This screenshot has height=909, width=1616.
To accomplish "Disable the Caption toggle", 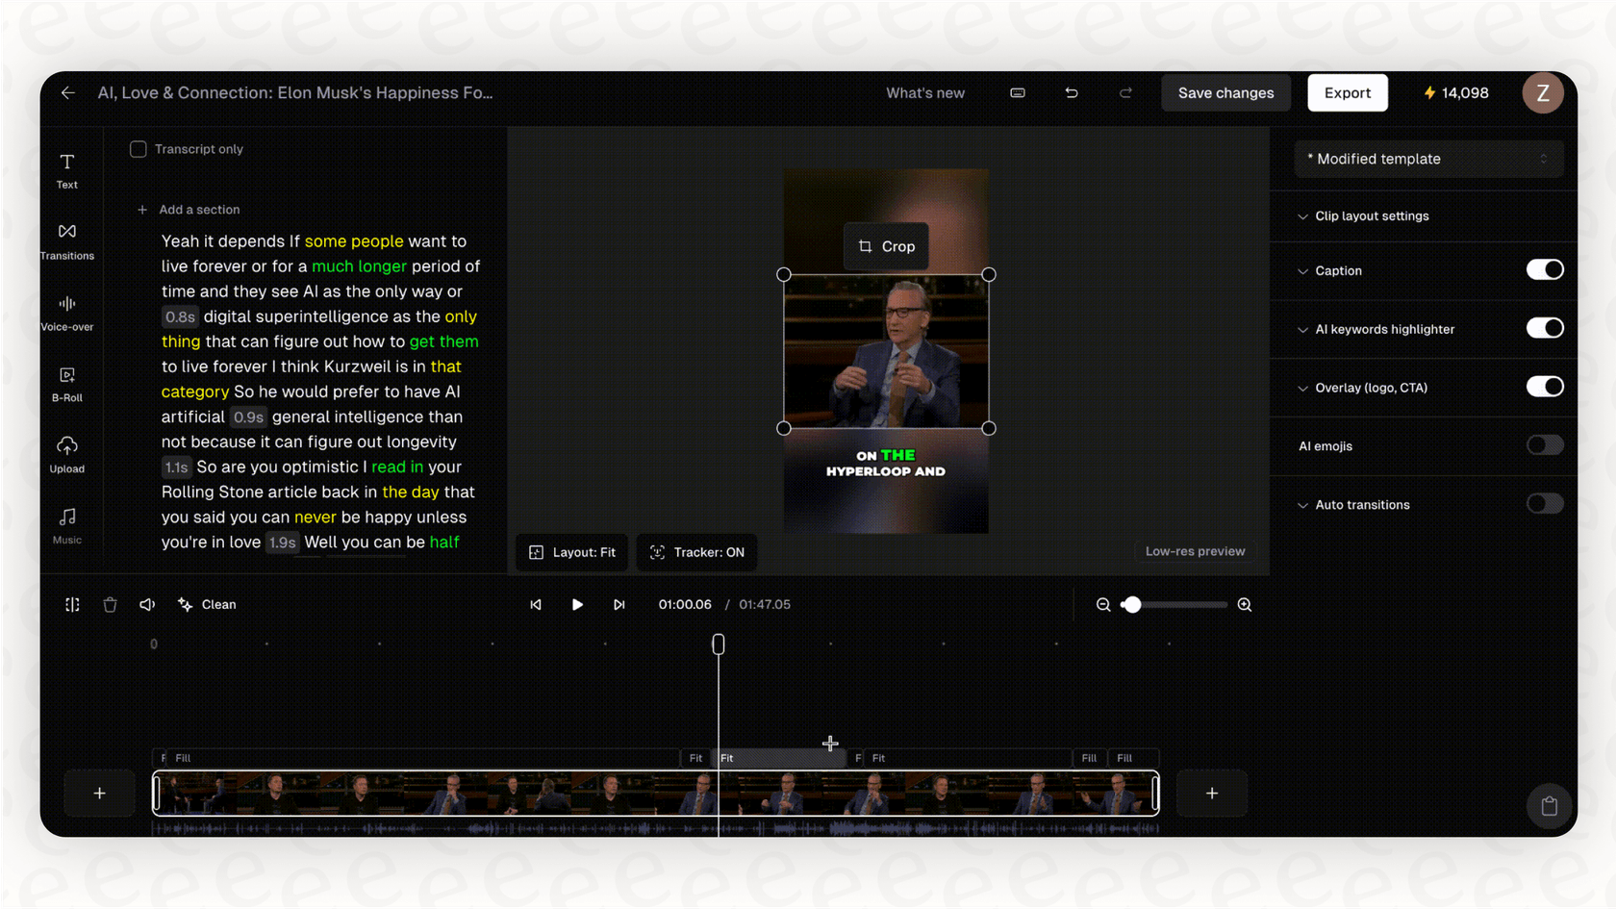I will tap(1545, 270).
